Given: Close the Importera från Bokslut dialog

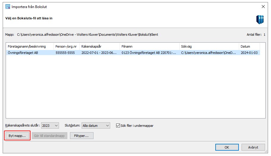Looking at the screenshot, I should (263, 7).
